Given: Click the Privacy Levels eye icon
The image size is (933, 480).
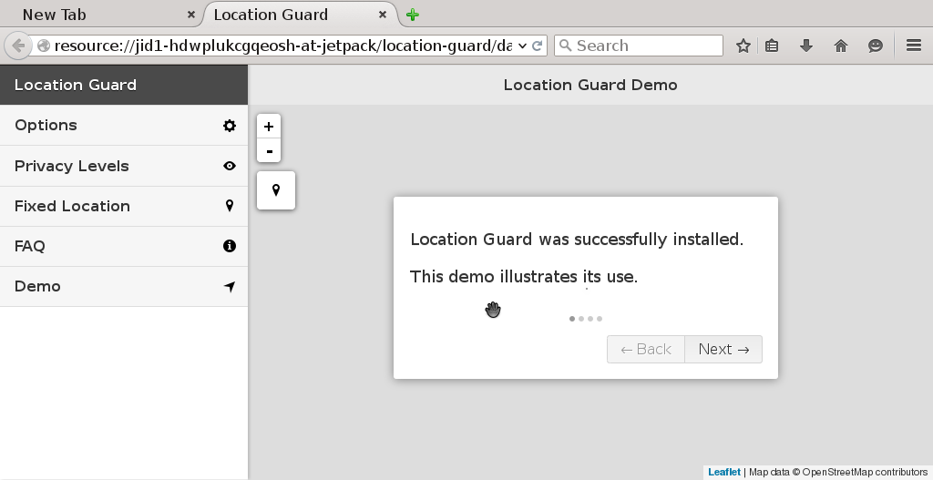Looking at the screenshot, I should (x=229, y=166).
